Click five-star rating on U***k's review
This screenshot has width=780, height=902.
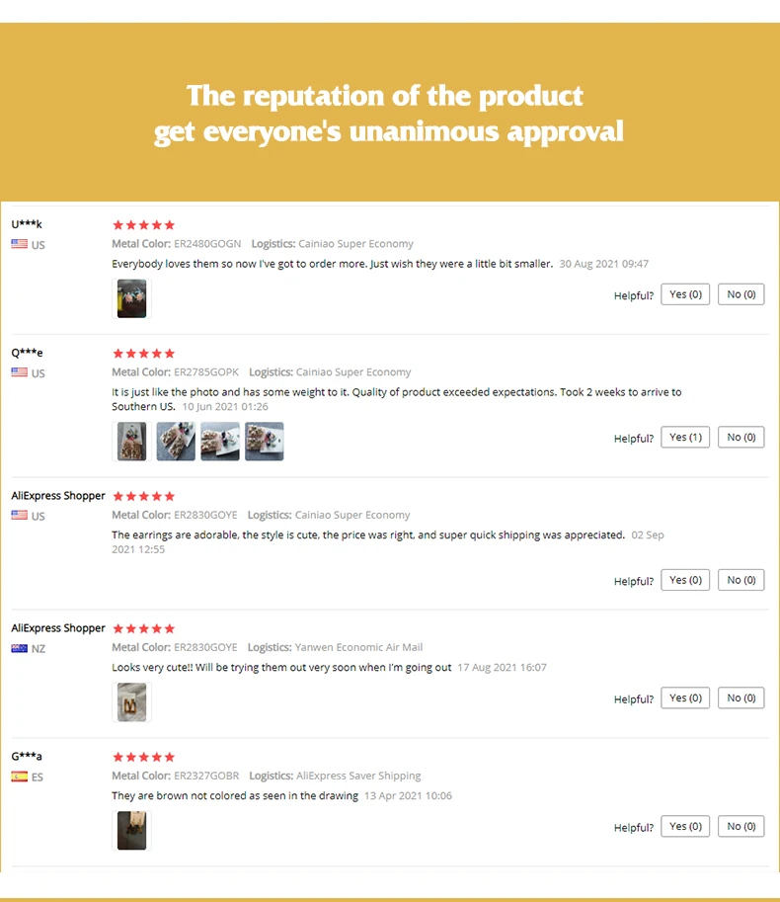click(144, 225)
